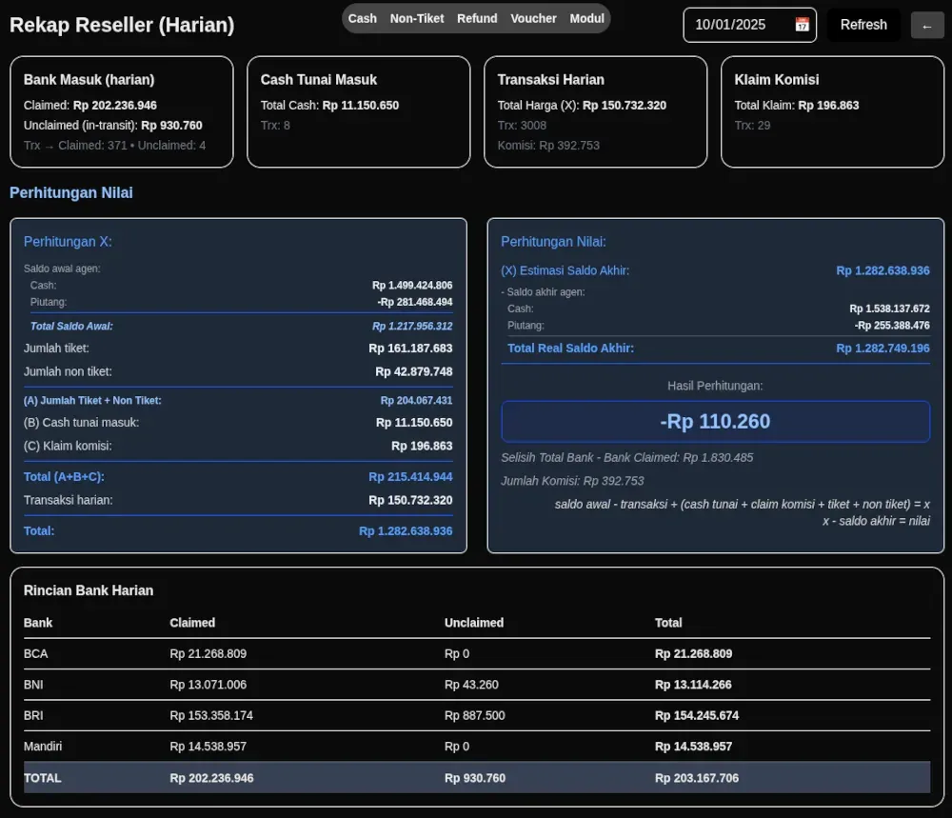
Task: Select the Cash Tunai Masuk card
Action: tap(358, 111)
